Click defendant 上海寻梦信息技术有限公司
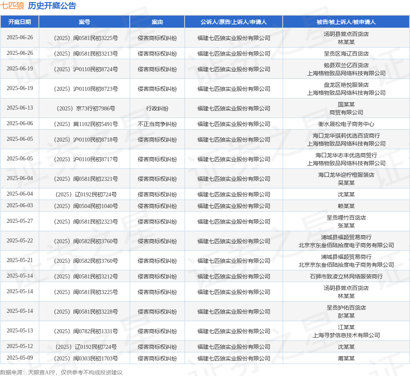Viewport: 410px width, 376px height. pos(346,335)
